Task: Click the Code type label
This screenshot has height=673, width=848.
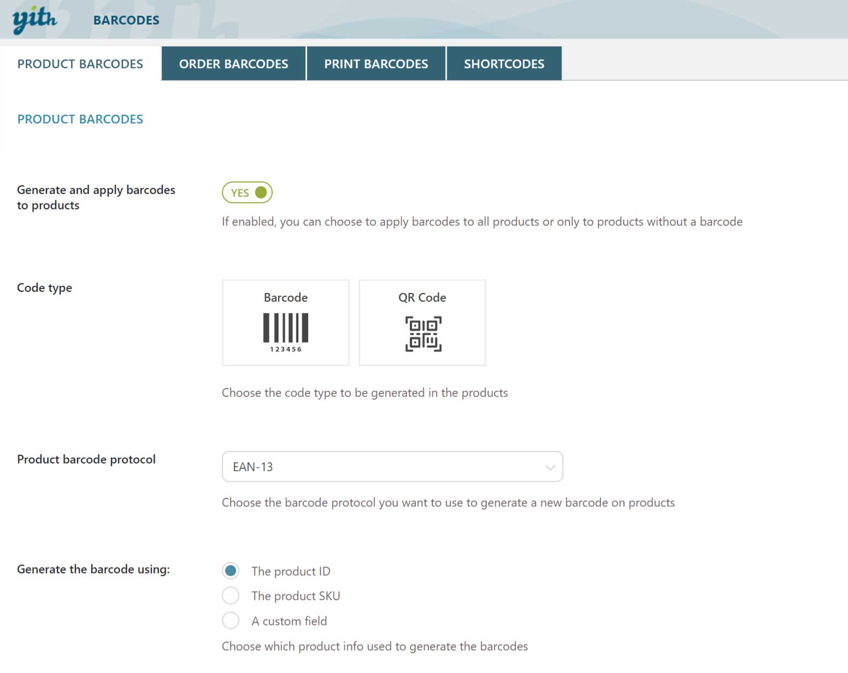Action: click(44, 288)
